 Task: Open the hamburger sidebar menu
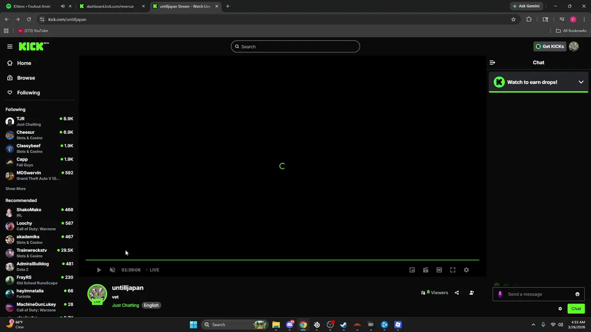pos(10,47)
